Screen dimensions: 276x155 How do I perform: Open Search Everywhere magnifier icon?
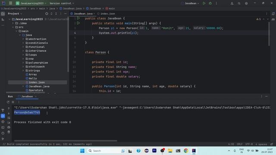tap(239, 3)
